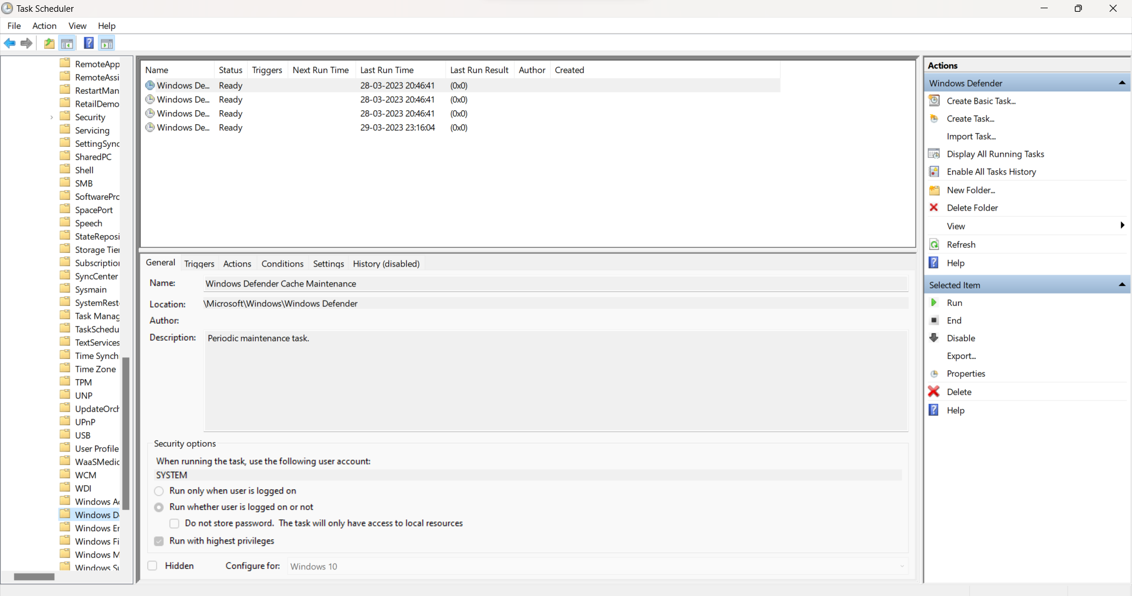This screenshot has width=1132, height=596.
Task: Switch to the Triggers tab
Action: point(199,264)
